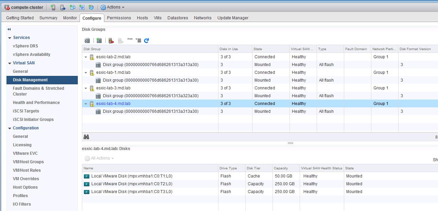Click the binoculars find icon below the table
Viewport: 438px width, 211px height.
point(86,137)
